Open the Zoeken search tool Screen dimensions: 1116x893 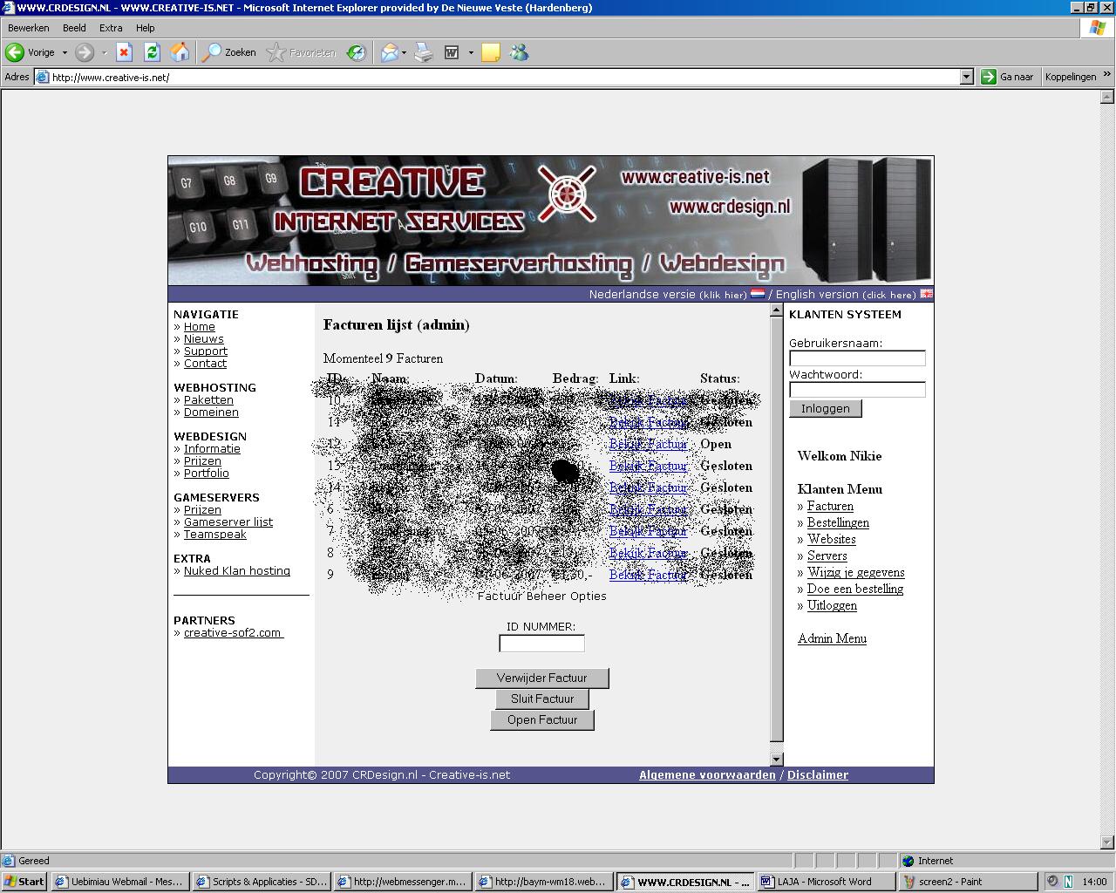(x=229, y=52)
